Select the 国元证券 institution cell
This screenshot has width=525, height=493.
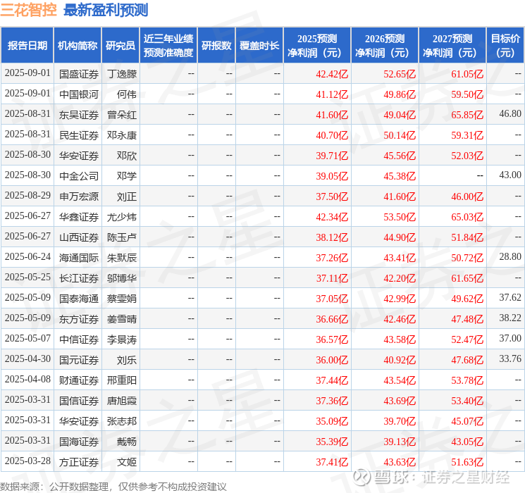(79, 360)
